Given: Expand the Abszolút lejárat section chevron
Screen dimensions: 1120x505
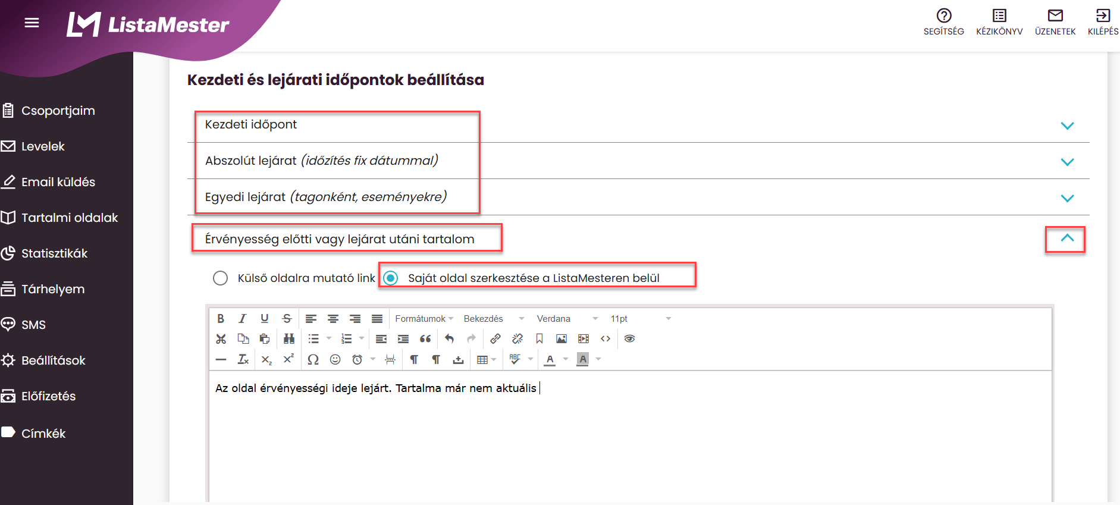Looking at the screenshot, I should pos(1067,162).
